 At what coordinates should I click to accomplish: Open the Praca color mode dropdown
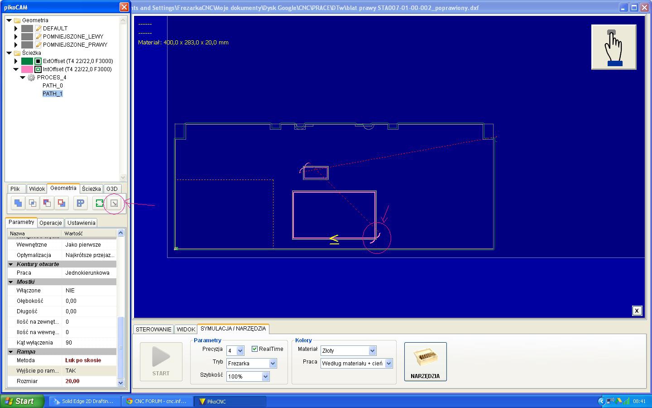point(388,363)
